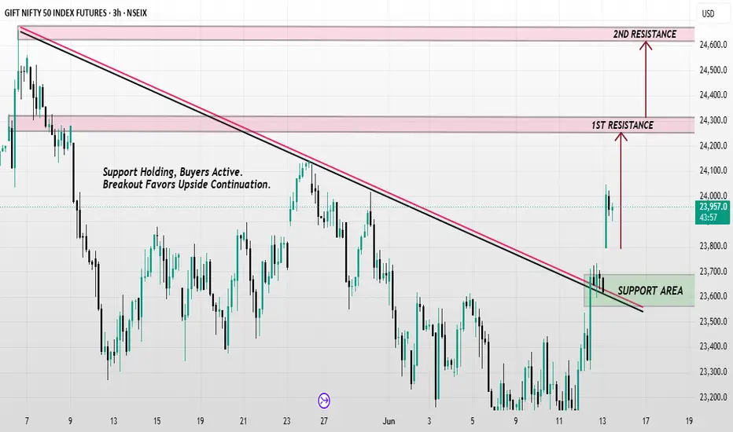Click the 24,400.0 price axis label
The height and width of the screenshot is (432, 733).
pyautogui.click(x=713, y=95)
